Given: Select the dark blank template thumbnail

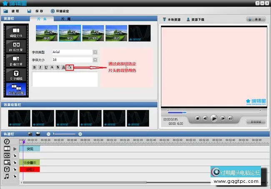Looking at the screenshot, I should (140, 33).
